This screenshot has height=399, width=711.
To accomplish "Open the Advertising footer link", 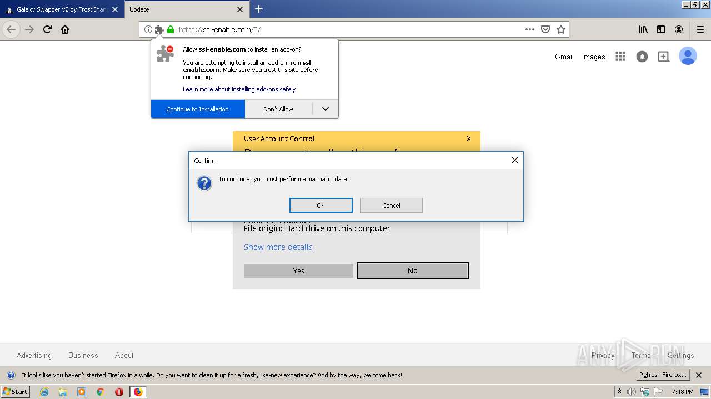I will coord(34,355).
